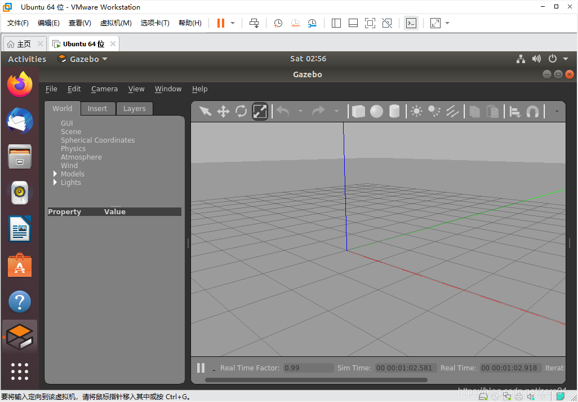Open the Files manager from the dock

(20, 156)
